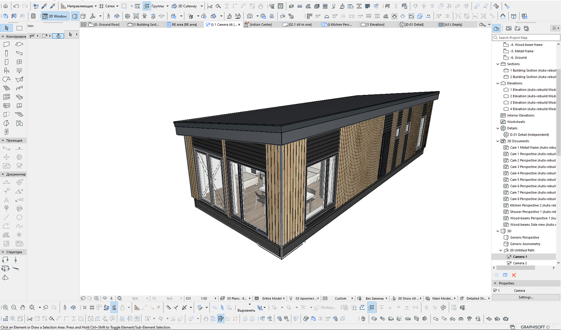
Task: Collapse the 3D Documents tree node
Action: click(498, 141)
